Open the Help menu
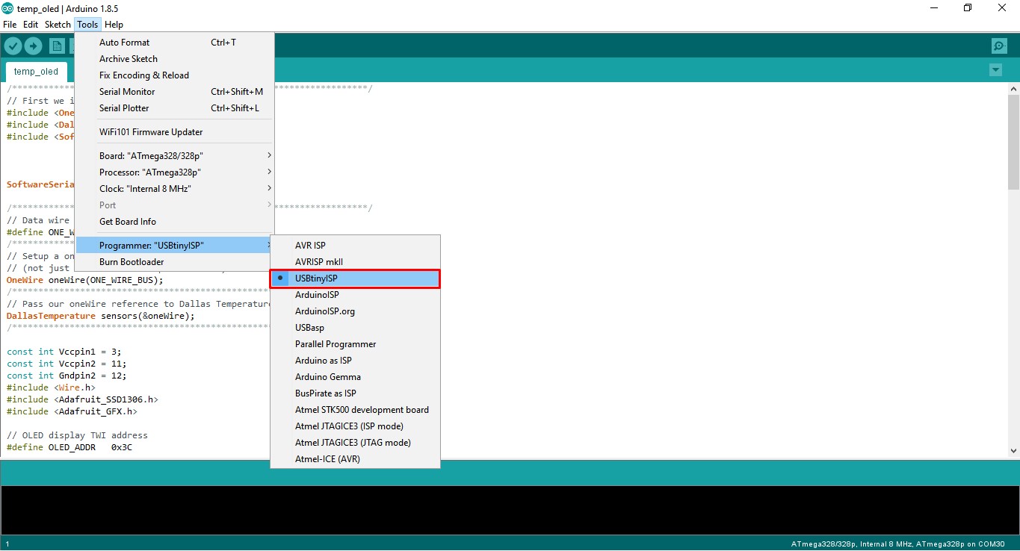This screenshot has width=1020, height=551. tap(114, 25)
